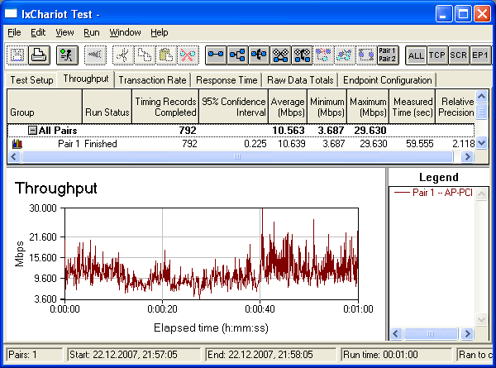Open the Endpoint Configuration tab

pos(388,80)
